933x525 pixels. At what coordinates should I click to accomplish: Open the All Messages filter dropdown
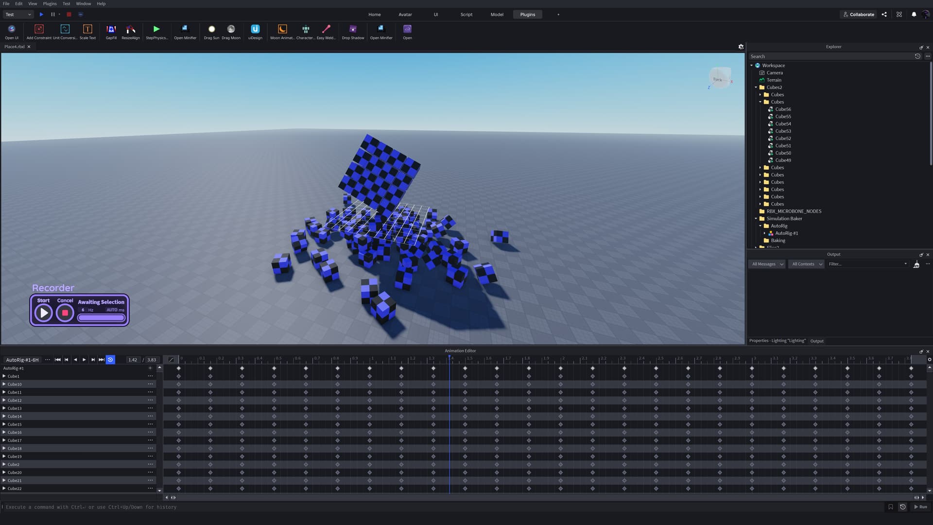767,264
